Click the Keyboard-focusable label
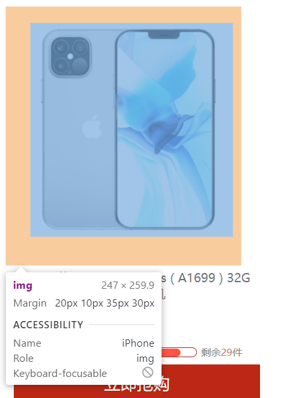Screen dimensions: 283x398 point(60,374)
